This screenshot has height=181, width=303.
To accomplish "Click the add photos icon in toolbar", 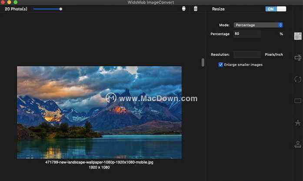I will coord(184,9).
